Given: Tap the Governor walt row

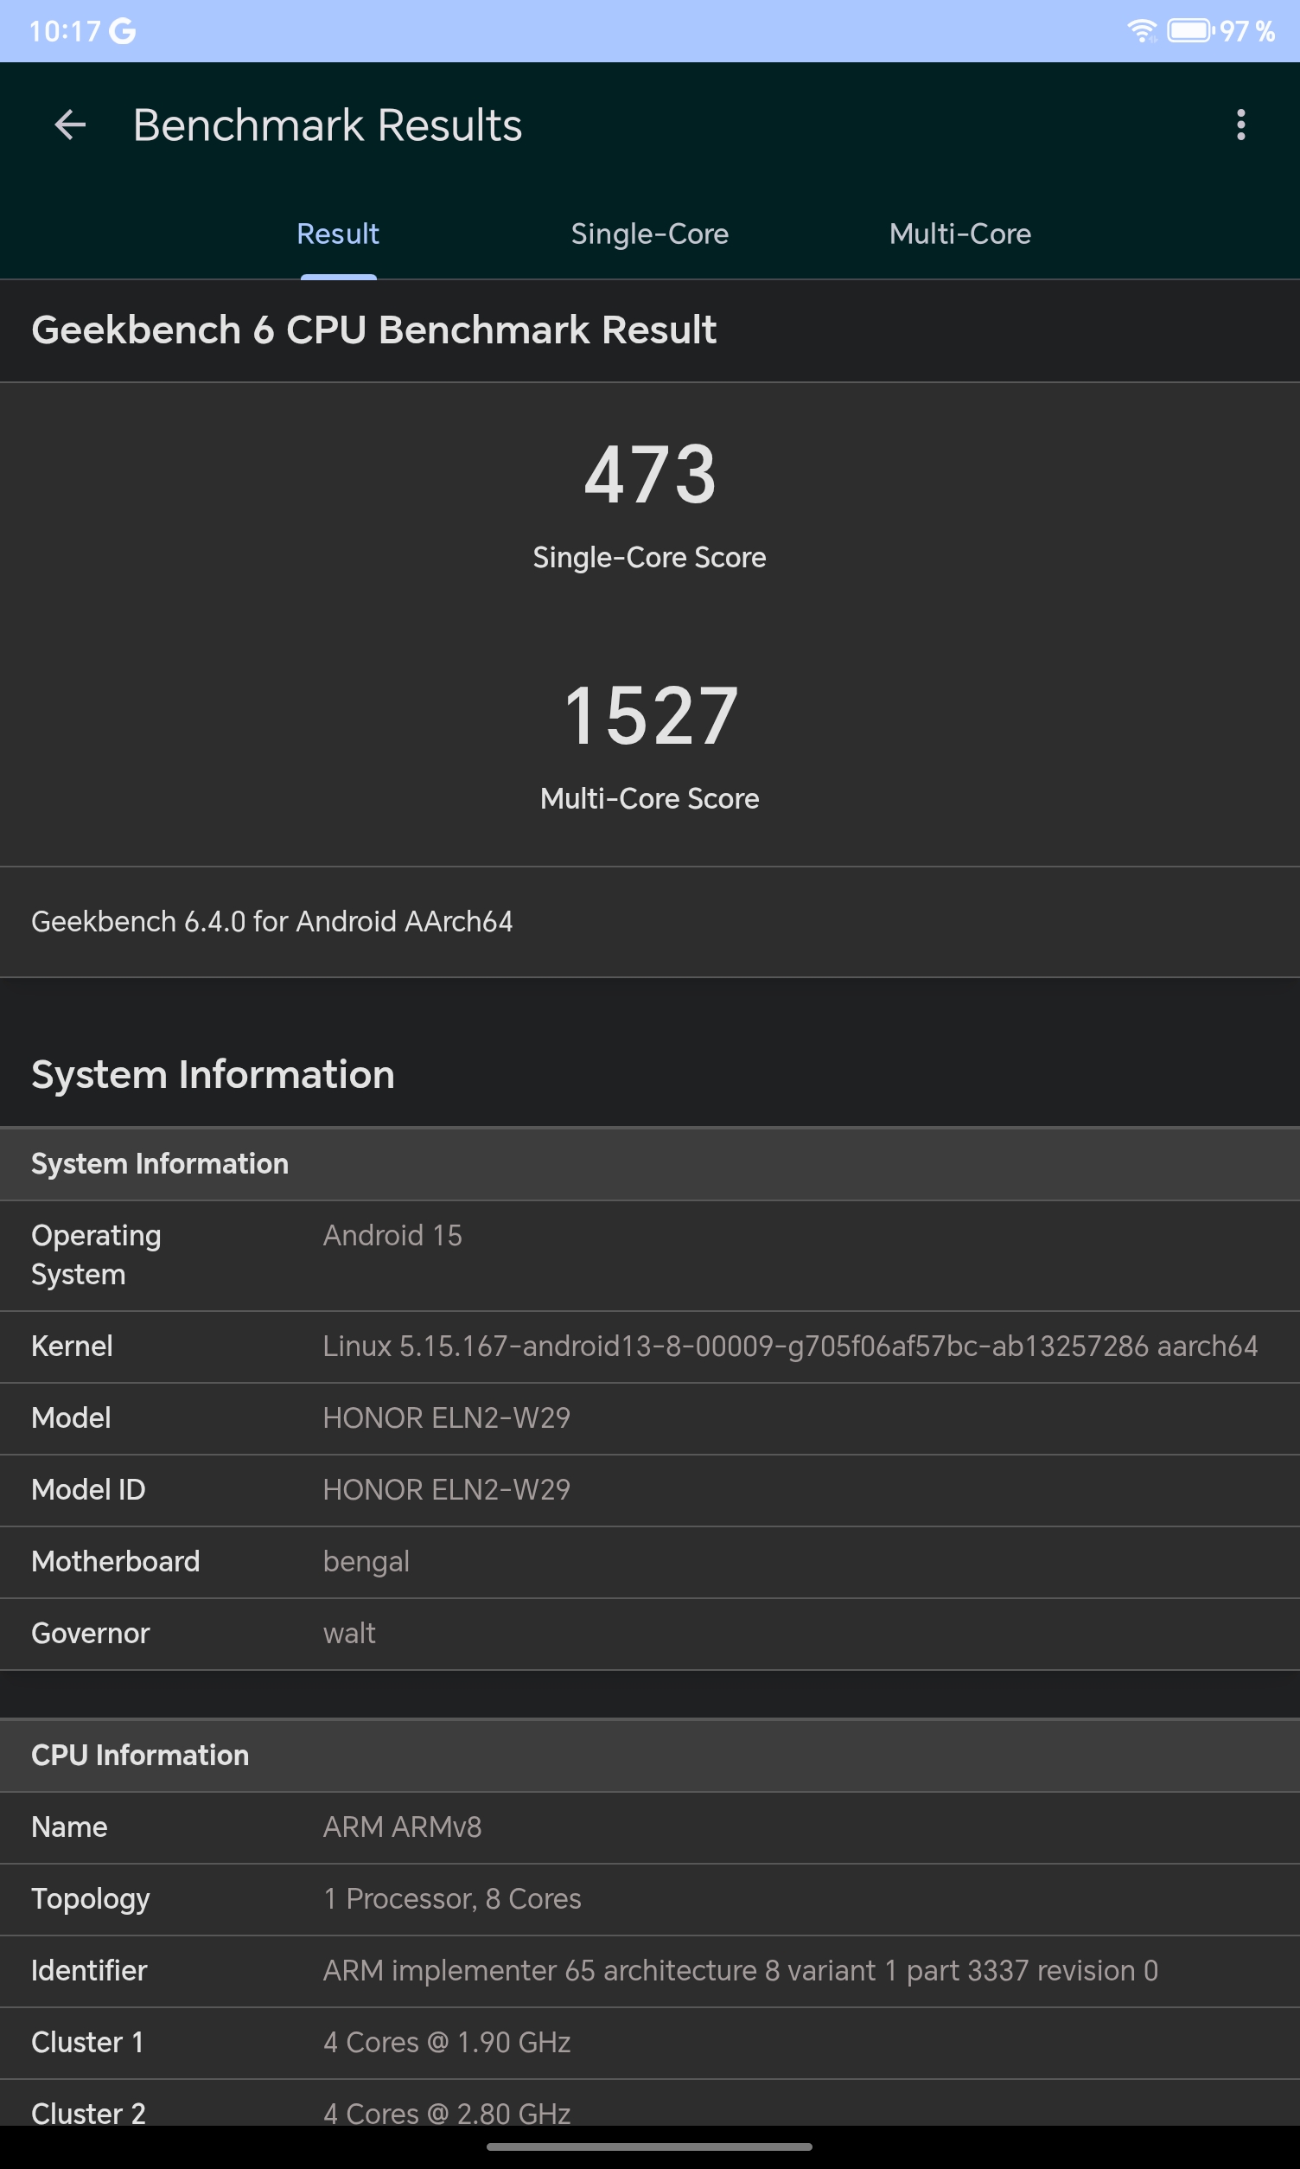Looking at the screenshot, I should coord(650,1635).
